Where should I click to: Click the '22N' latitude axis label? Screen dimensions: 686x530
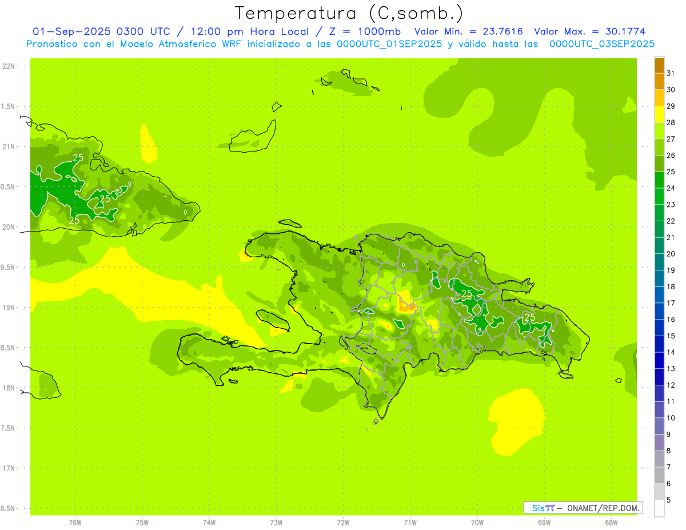(9, 66)
